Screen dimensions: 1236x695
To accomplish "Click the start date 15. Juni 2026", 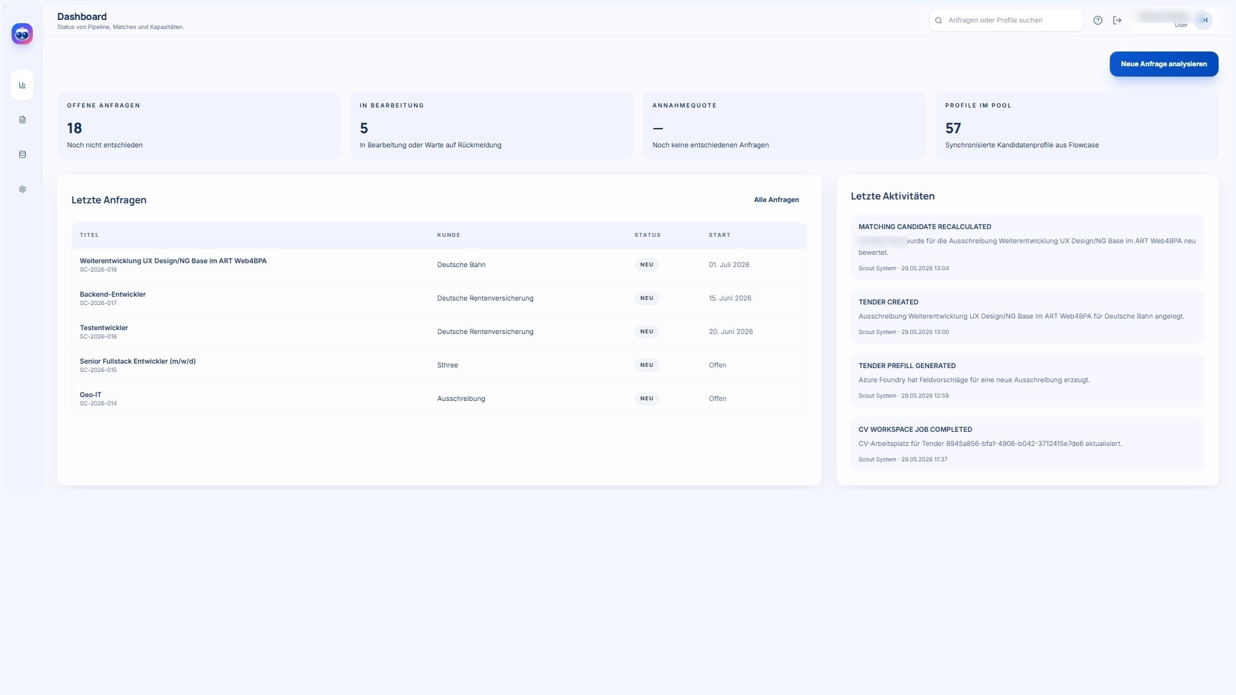I will 730,299.
